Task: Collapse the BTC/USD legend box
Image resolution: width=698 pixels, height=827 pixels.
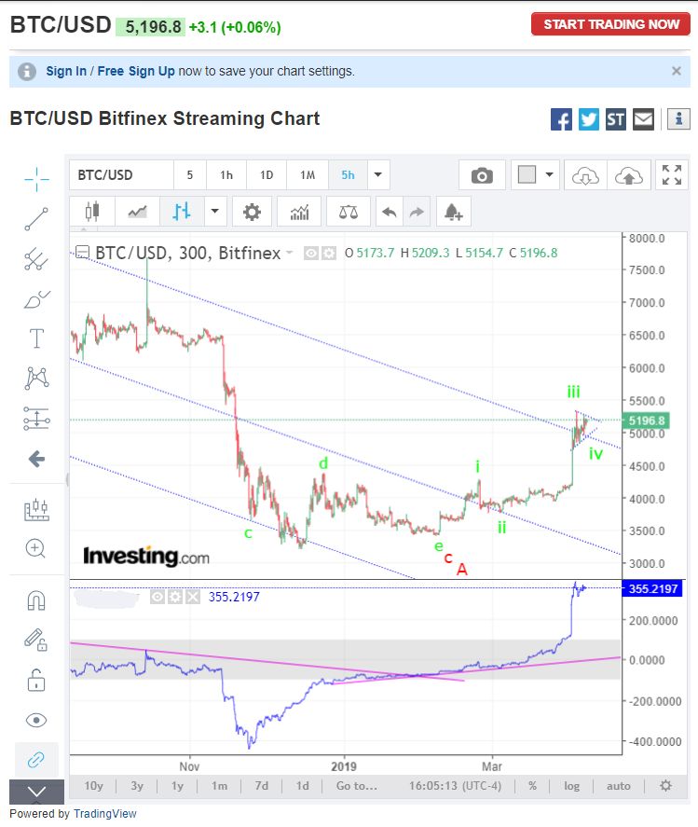Action: tap(82, 252)
